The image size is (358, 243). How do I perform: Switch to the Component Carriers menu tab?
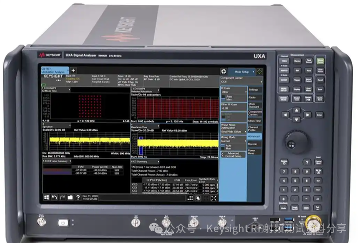[x=255, y=113]
